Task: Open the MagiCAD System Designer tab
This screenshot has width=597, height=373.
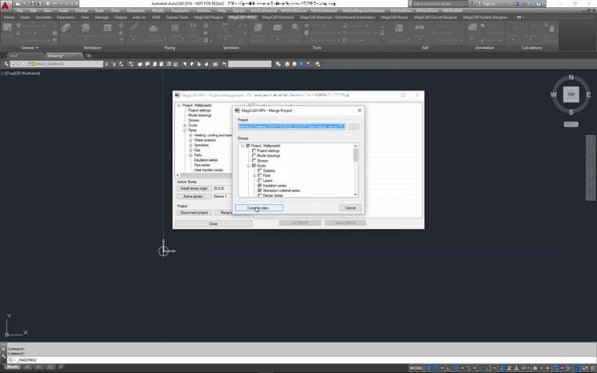Action: [485, 17]
